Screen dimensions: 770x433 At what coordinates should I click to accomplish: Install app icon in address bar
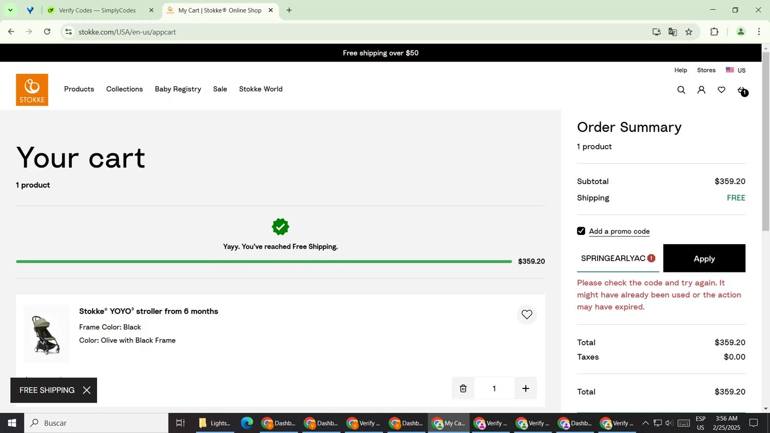tap(657, 32)
